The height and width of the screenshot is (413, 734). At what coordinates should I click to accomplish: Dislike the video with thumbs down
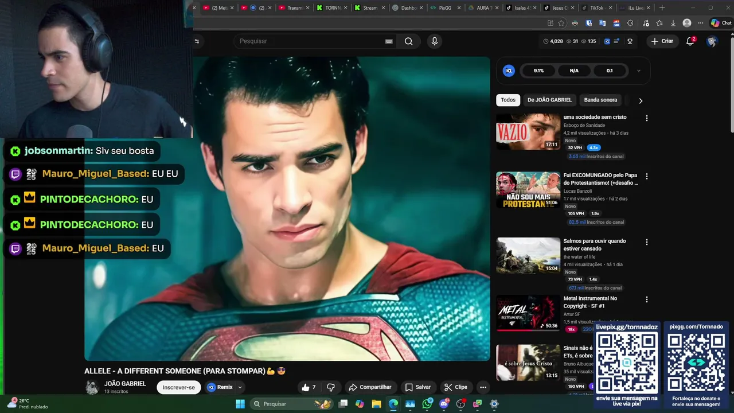coord(330,387)
